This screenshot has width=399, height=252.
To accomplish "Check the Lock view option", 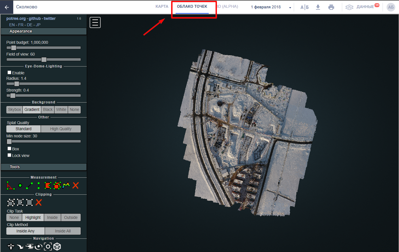I will [10, 155].
